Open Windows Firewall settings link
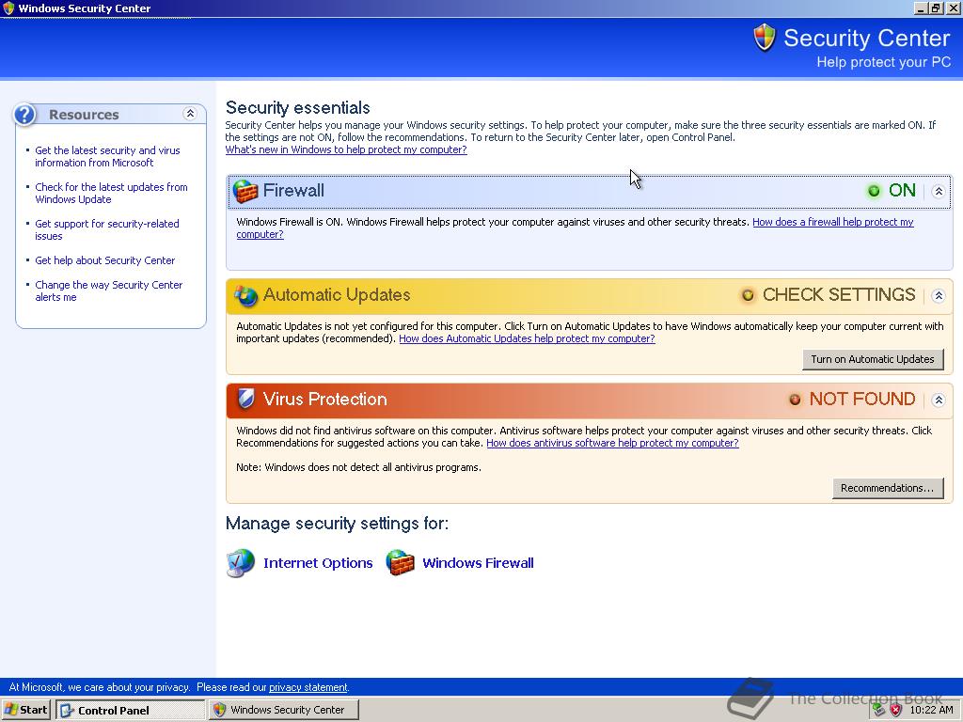The image size is (963, 722). [x=478, y=563]
